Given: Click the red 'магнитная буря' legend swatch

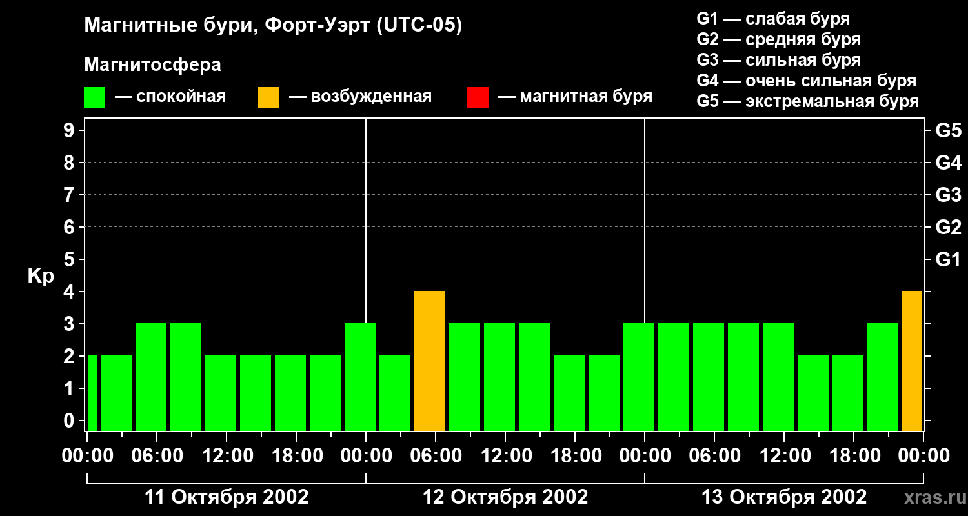Looking at the screenshot, I should 478,97.
